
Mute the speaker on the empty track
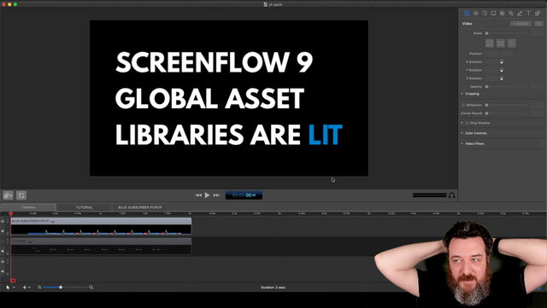(x=3, y=271)
